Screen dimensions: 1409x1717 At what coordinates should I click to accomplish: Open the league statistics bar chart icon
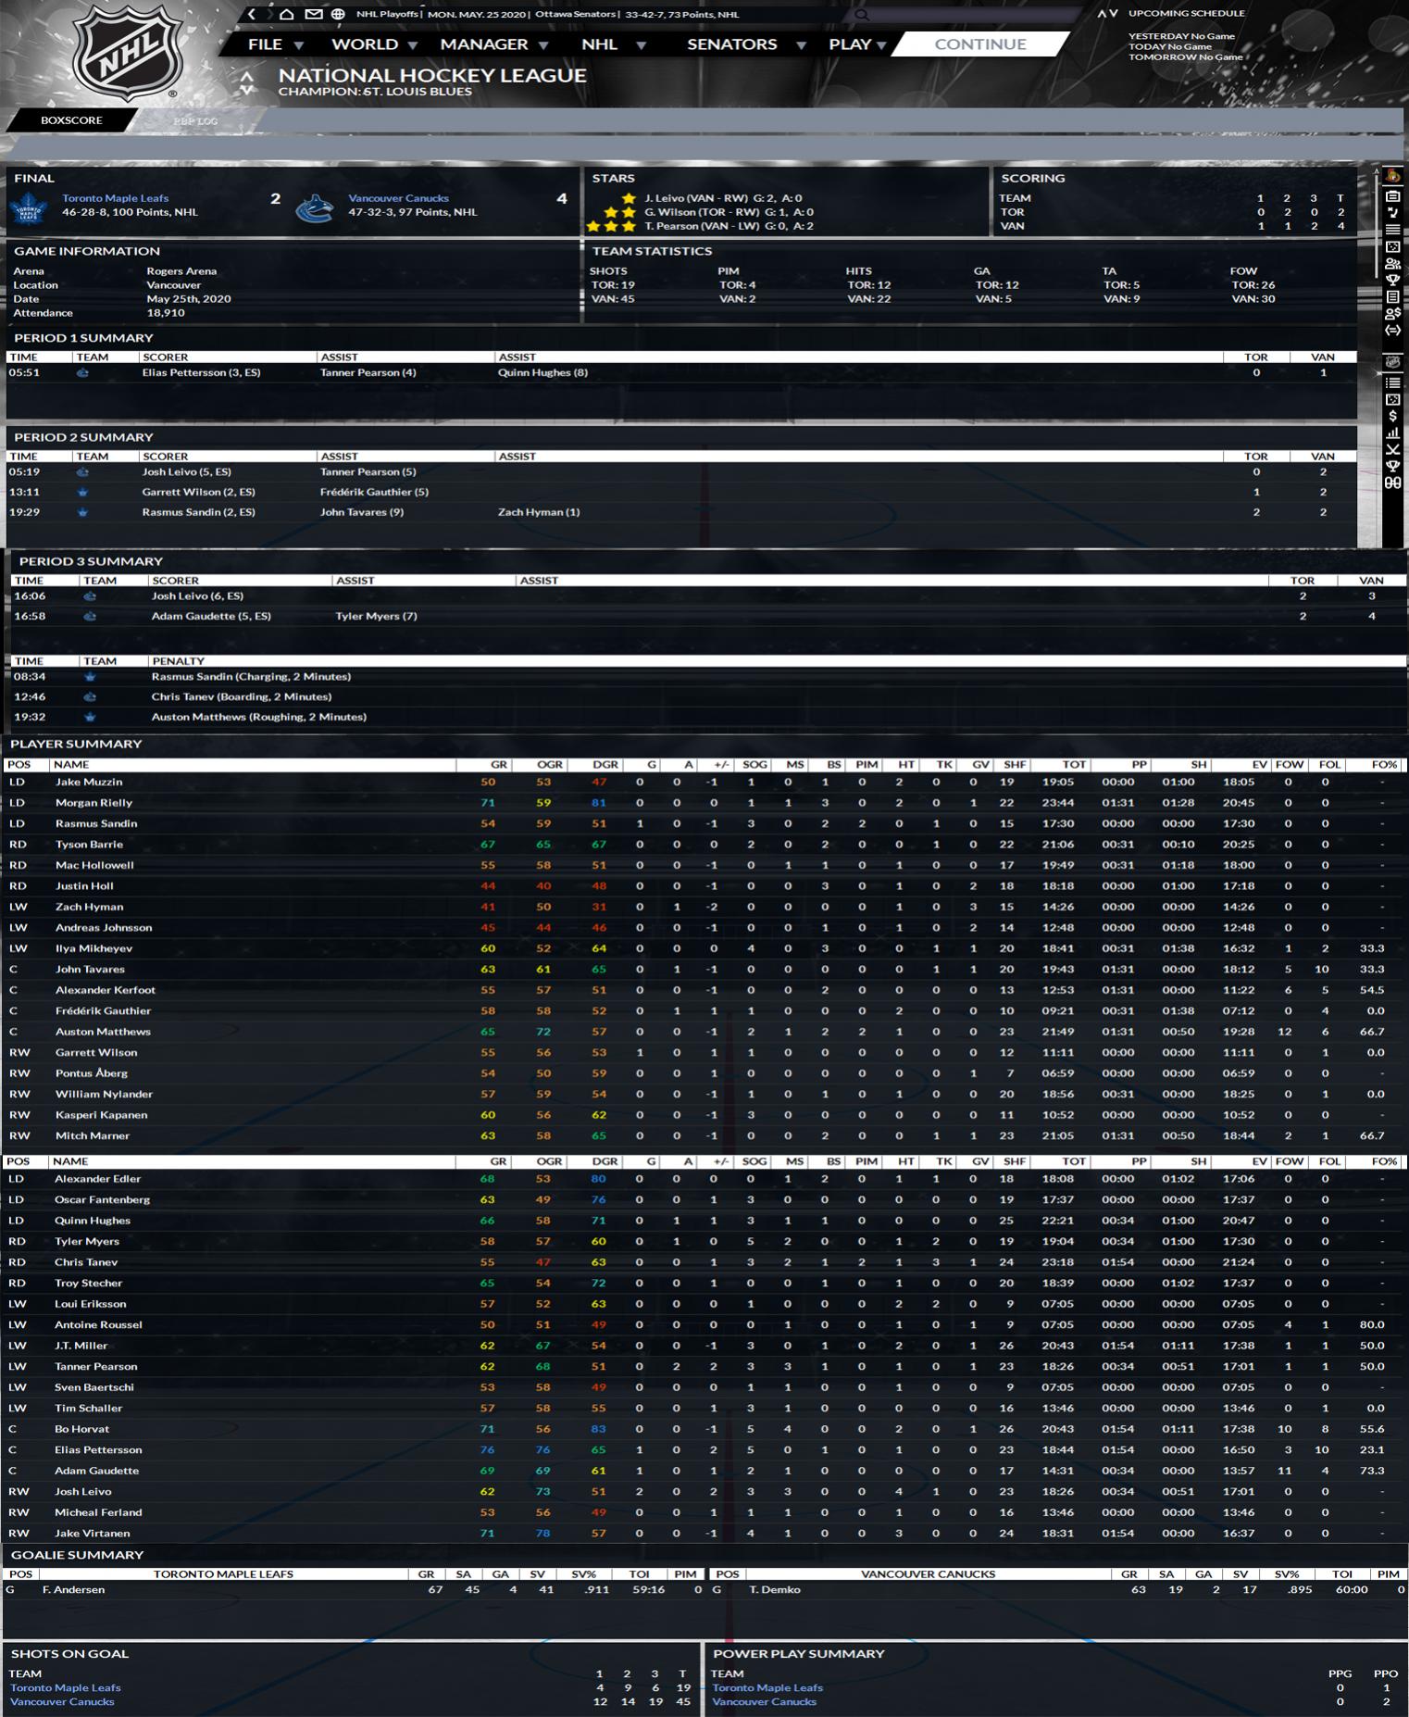(x=1392, y=432)
